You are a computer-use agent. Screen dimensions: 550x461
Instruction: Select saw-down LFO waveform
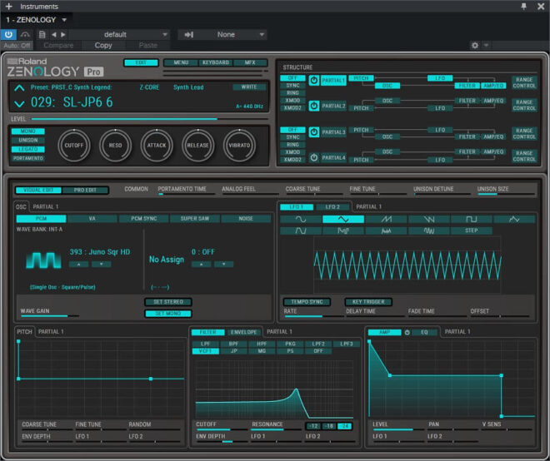click(429, 220)
